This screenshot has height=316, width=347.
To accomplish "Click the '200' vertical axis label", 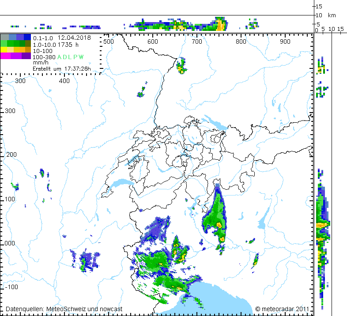I will [x=11, y=154].
